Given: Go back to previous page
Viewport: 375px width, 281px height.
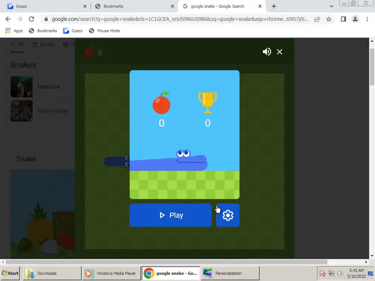Looking at the screenshot, I should 8,19.
